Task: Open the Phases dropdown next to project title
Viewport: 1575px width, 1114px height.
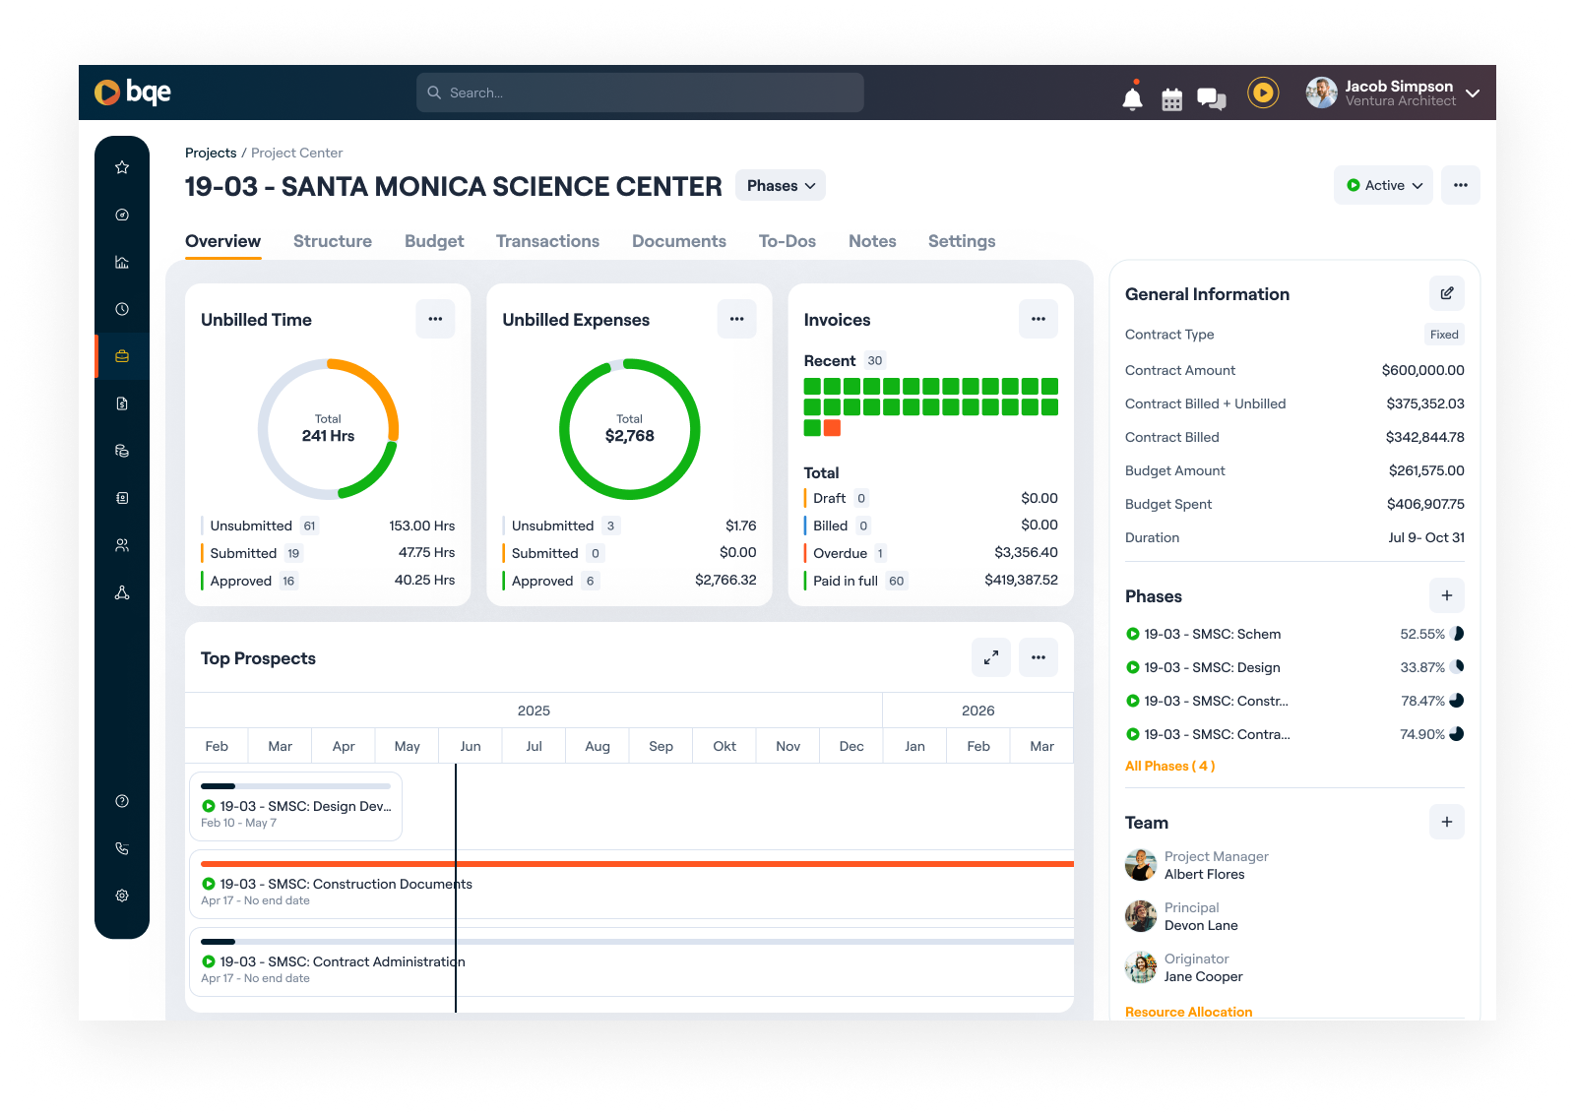Action: [x=780, y=185]
